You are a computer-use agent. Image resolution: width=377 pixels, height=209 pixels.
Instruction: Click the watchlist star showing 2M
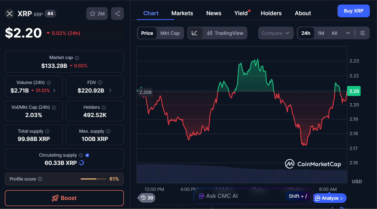97,14
